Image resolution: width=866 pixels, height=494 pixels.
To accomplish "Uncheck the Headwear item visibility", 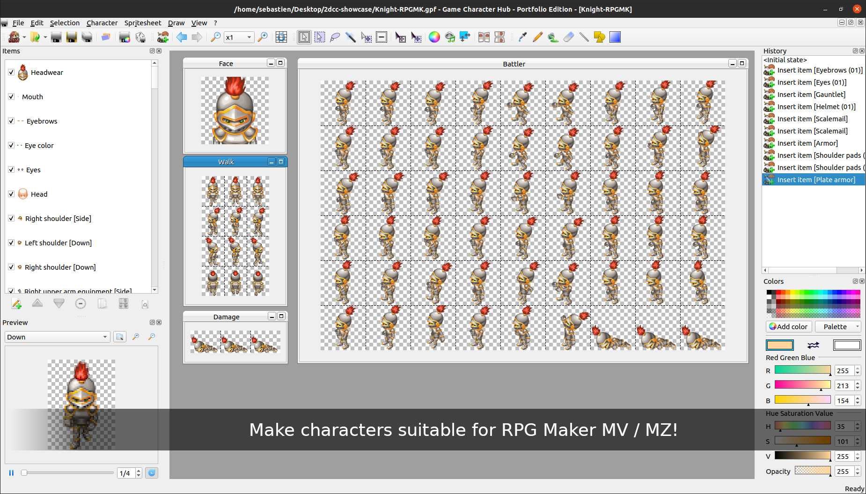I will click(x=11, y=73).
